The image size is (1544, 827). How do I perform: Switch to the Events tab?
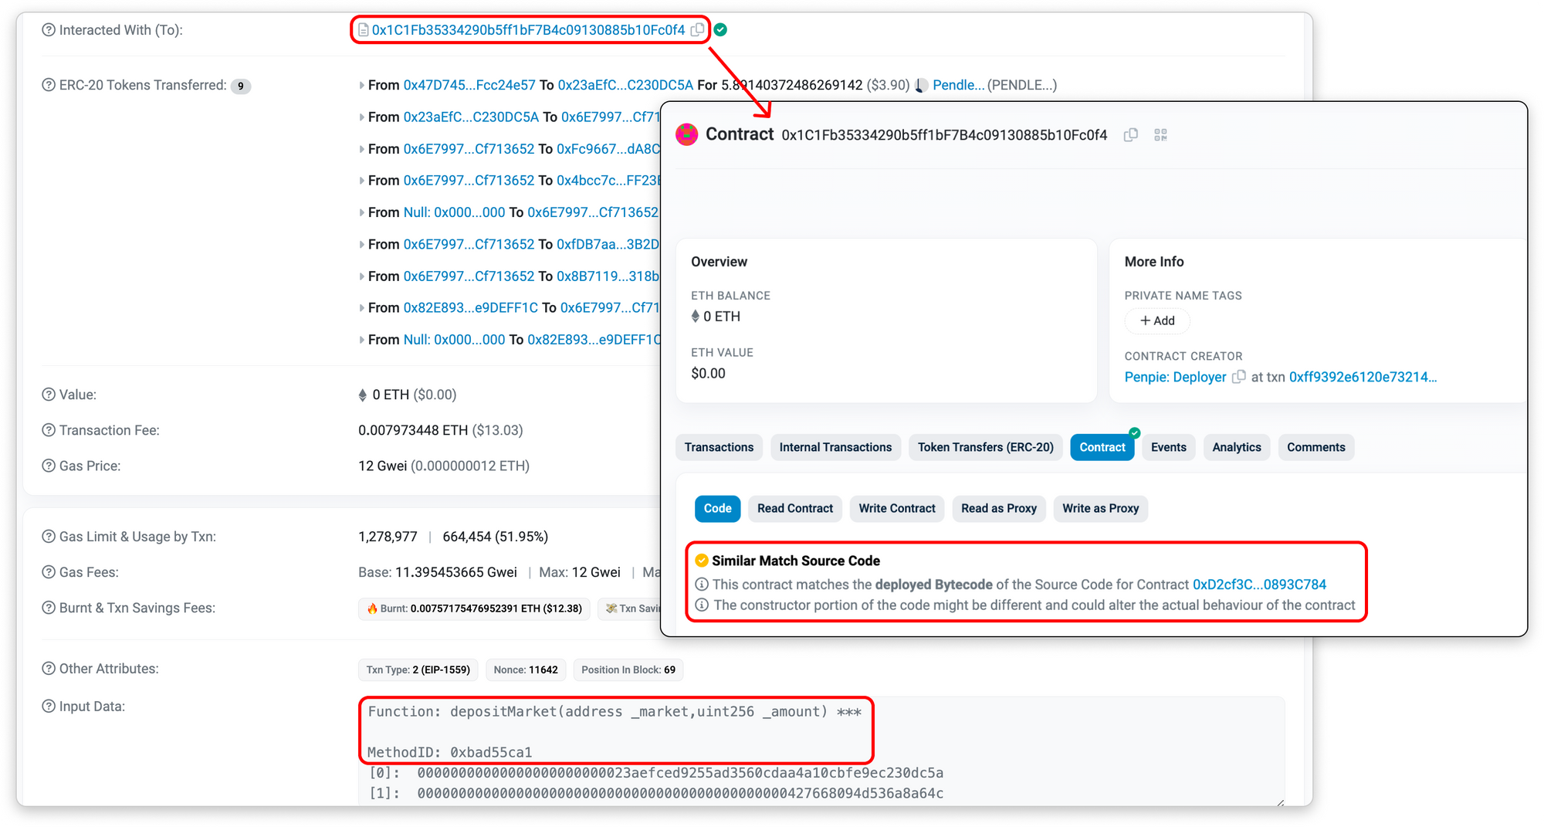[1168, 447]
